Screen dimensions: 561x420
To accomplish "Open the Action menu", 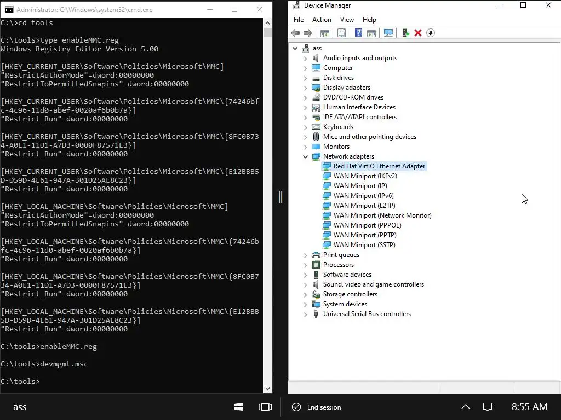I will coord(322,20).
